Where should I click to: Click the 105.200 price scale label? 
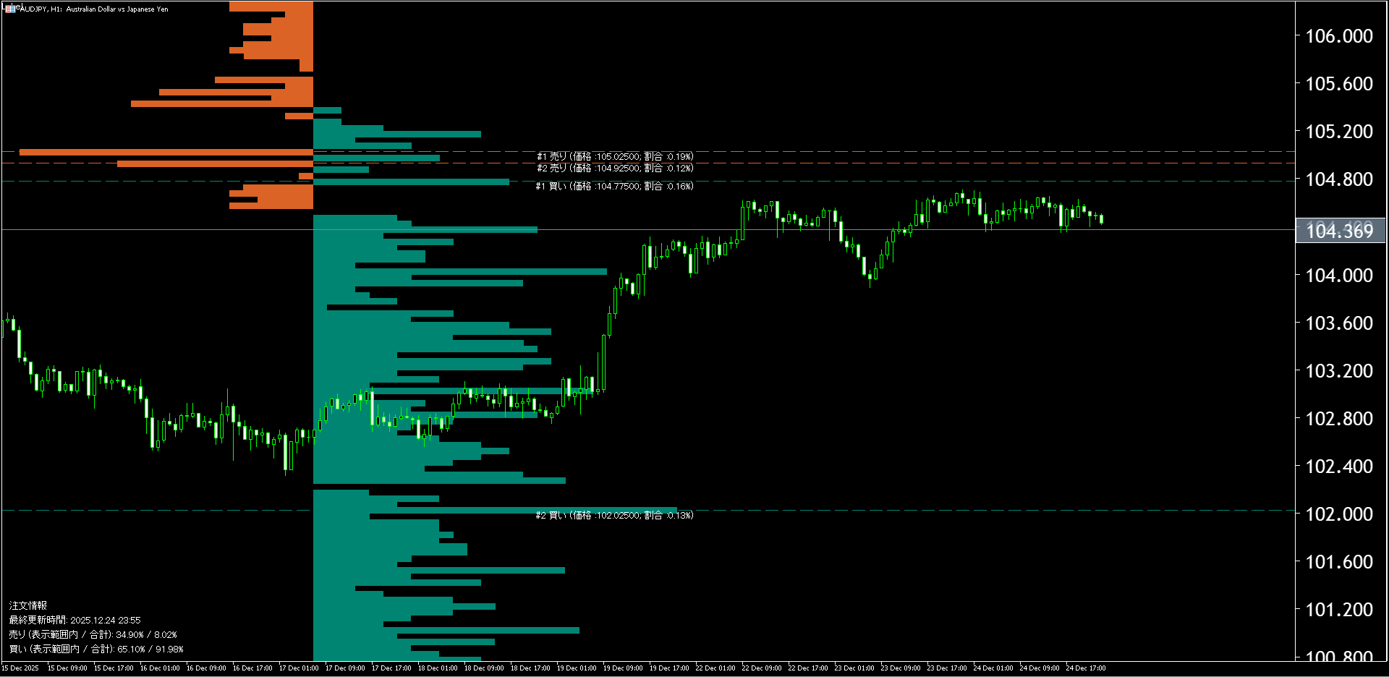pos(1339,132)
